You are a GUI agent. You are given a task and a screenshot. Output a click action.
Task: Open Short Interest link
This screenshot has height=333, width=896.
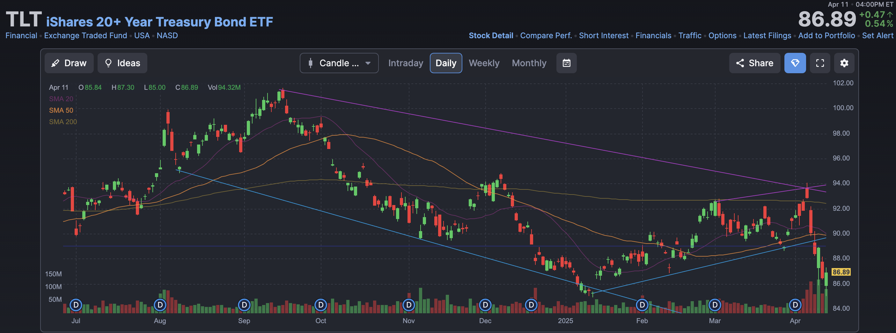604,36
